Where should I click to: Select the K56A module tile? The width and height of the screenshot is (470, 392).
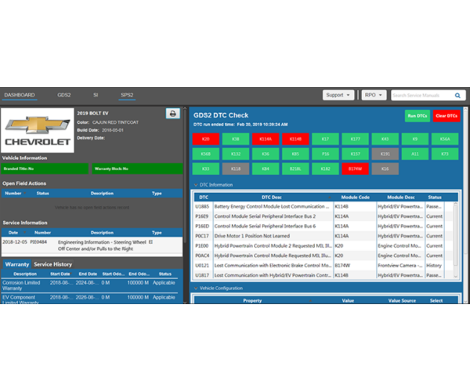(x=445, y=140)
